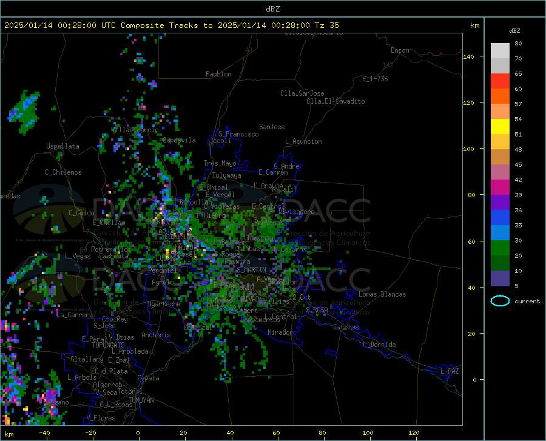Select the red 60-65 dBZ legend swatch
The image size is (546, 441).
(x=500, y=81)
